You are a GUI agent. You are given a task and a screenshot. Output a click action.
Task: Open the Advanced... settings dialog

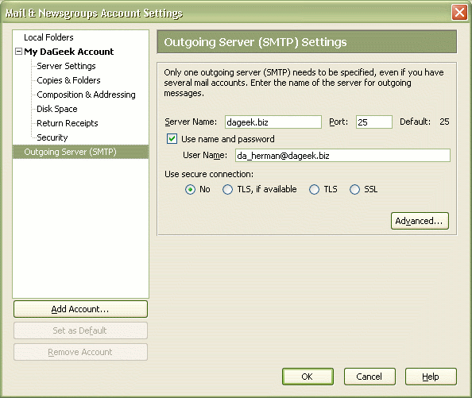click(x=420, y=221)
